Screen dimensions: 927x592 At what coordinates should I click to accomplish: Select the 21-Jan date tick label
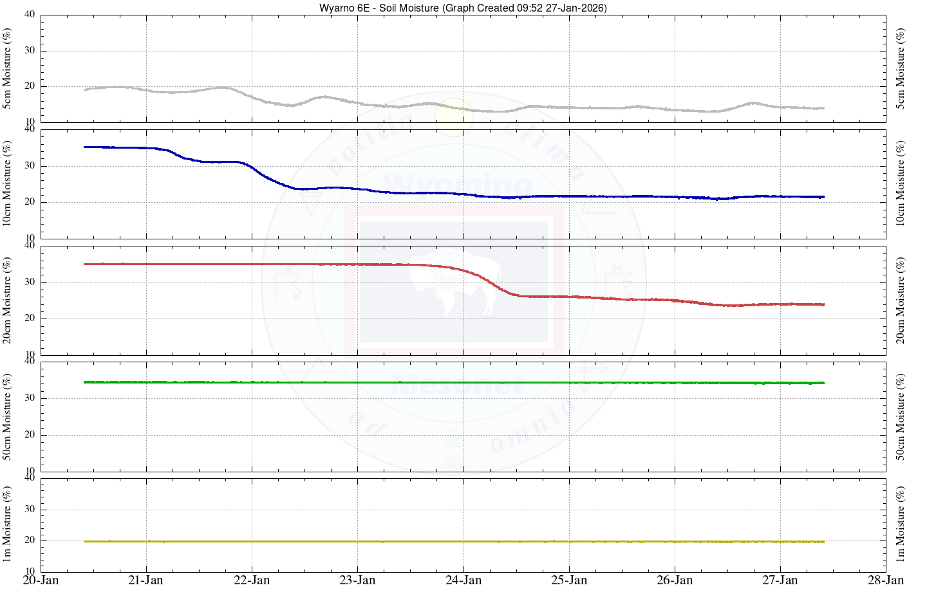[146, 580]
